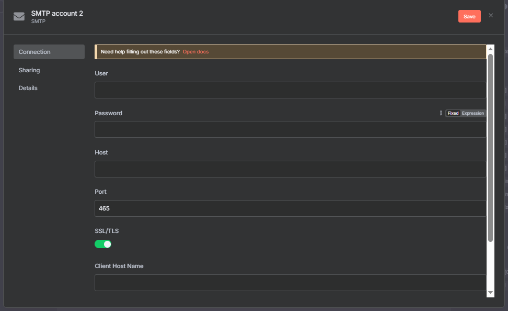Click the SMTP account 2 title

57,13
